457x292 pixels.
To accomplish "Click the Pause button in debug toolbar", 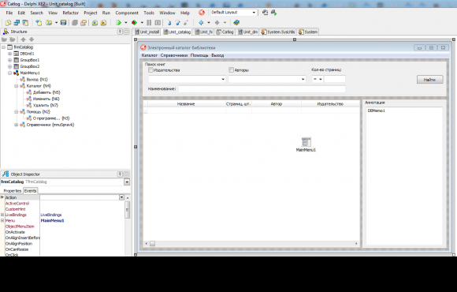I will (x=149, y=22).
